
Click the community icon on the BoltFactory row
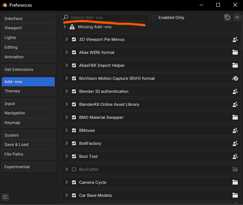point(235,143)
